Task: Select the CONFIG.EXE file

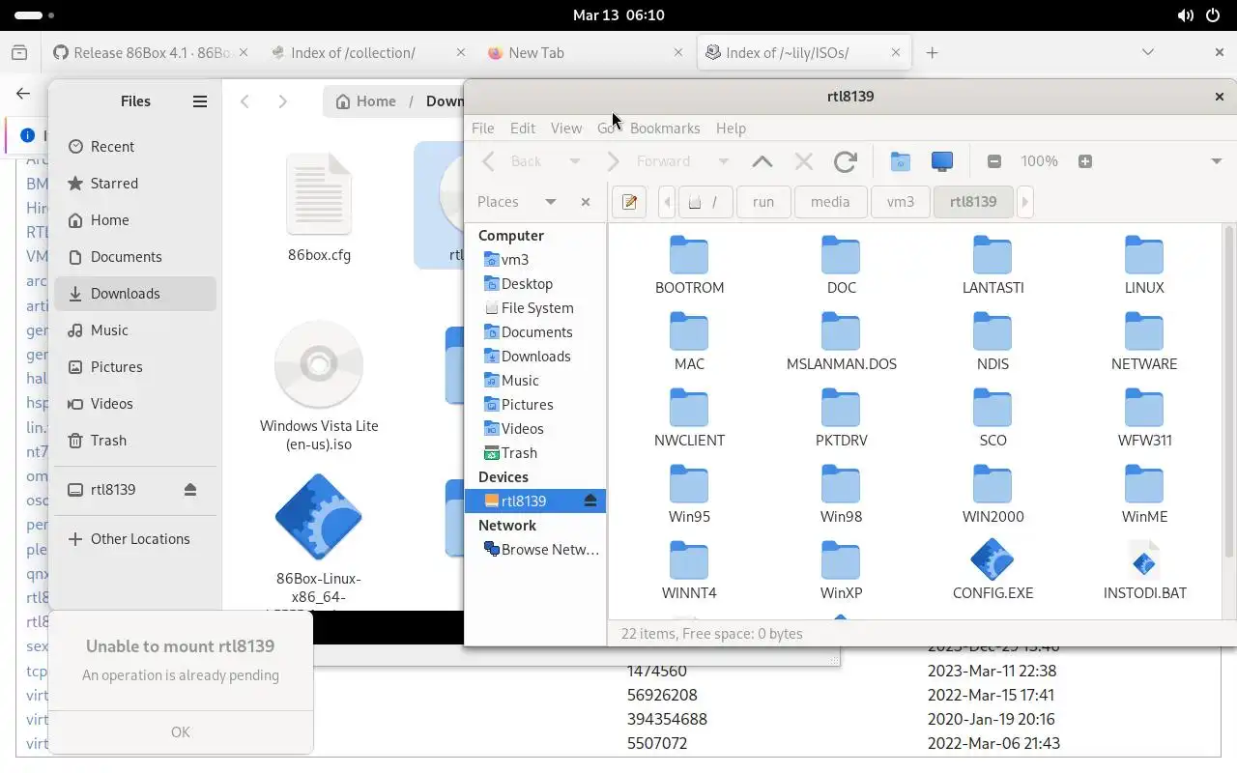Action: pyautogui.click(x=992, y=571)
